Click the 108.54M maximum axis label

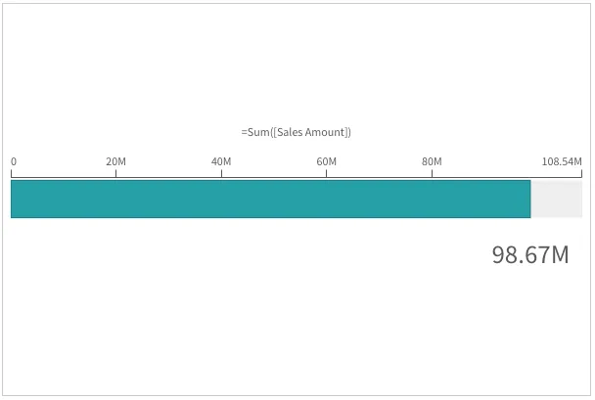point(562,161)
